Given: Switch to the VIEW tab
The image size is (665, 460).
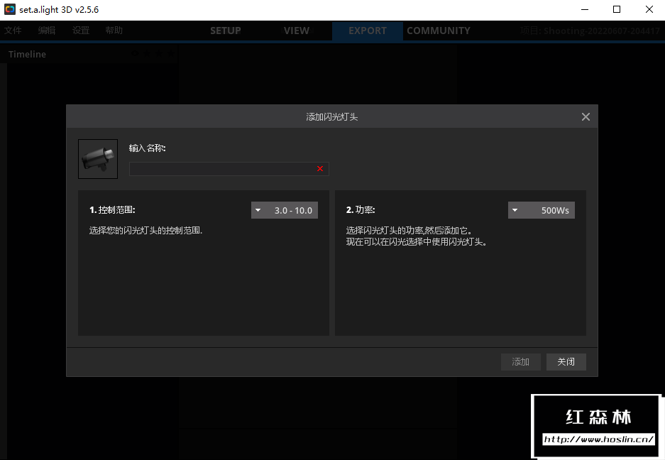Looking at the screenshot, I should pos(297,31).
